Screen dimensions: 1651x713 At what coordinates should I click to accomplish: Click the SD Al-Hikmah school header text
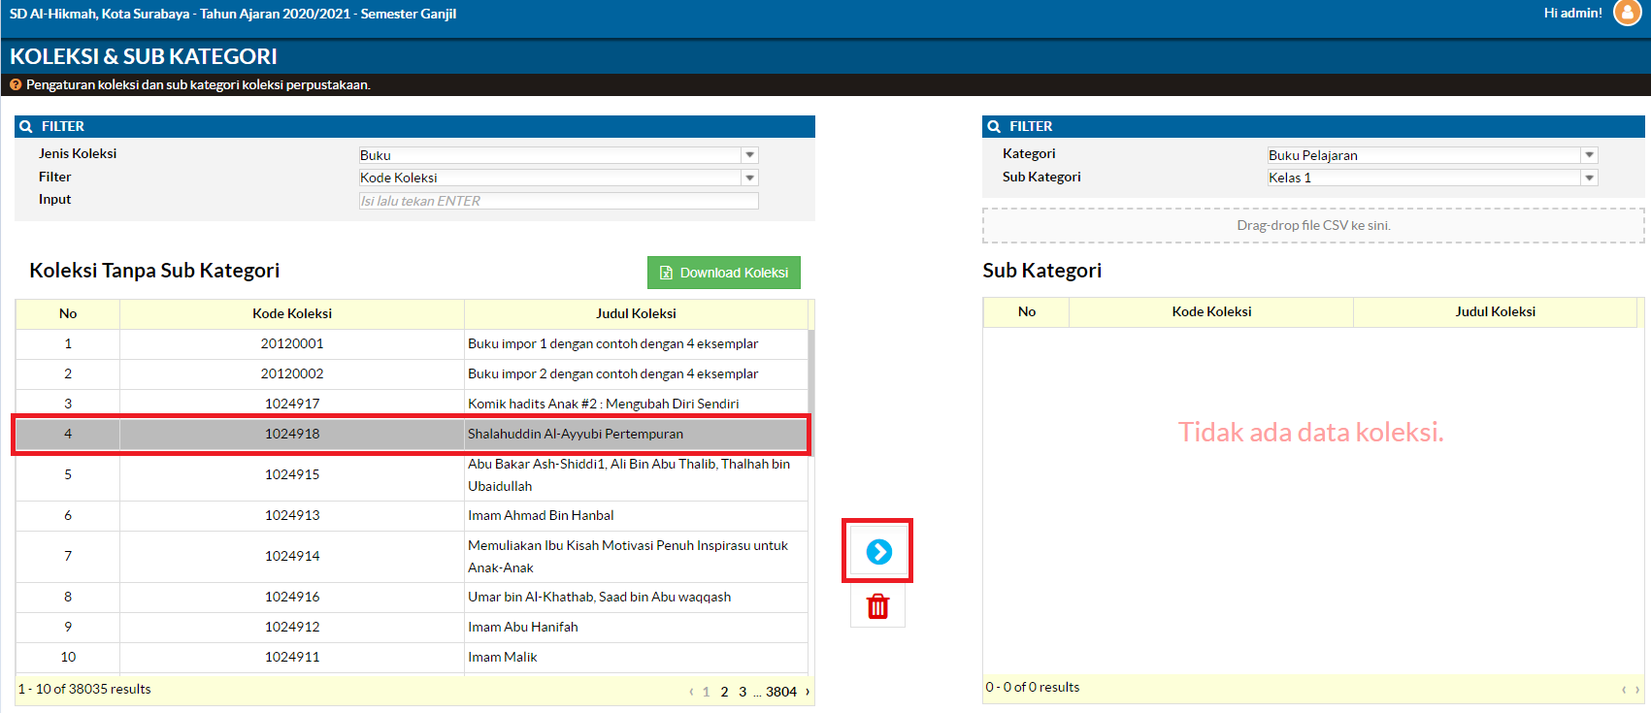tap(233, 14)
